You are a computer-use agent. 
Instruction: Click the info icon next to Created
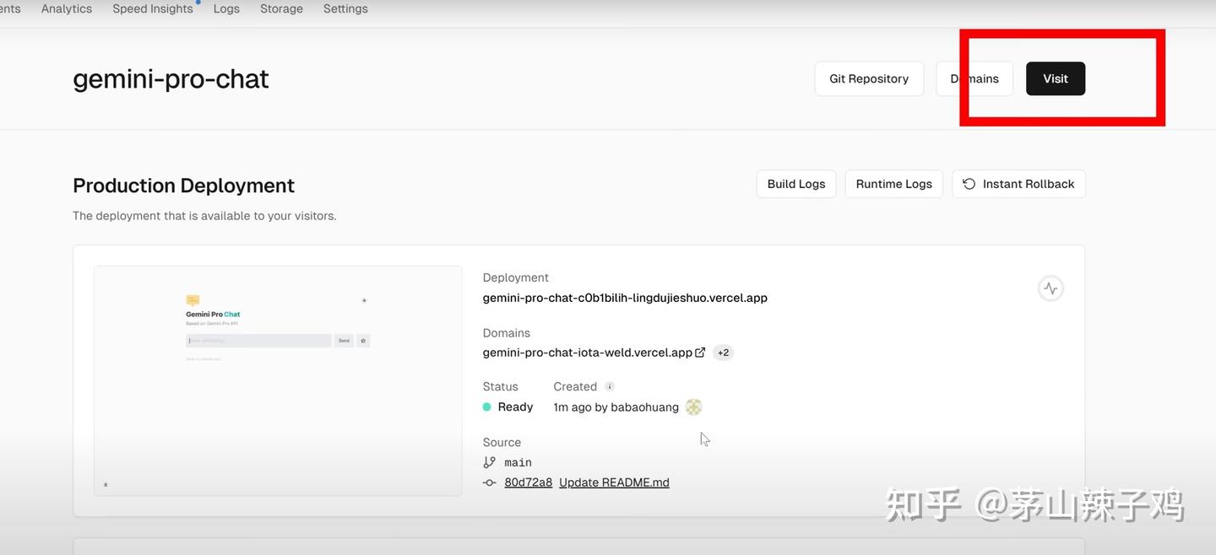[x=610, y=386]
